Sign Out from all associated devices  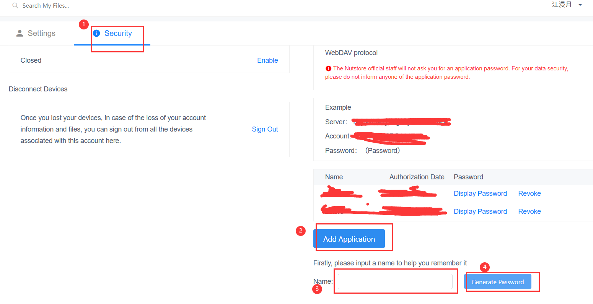265,129
